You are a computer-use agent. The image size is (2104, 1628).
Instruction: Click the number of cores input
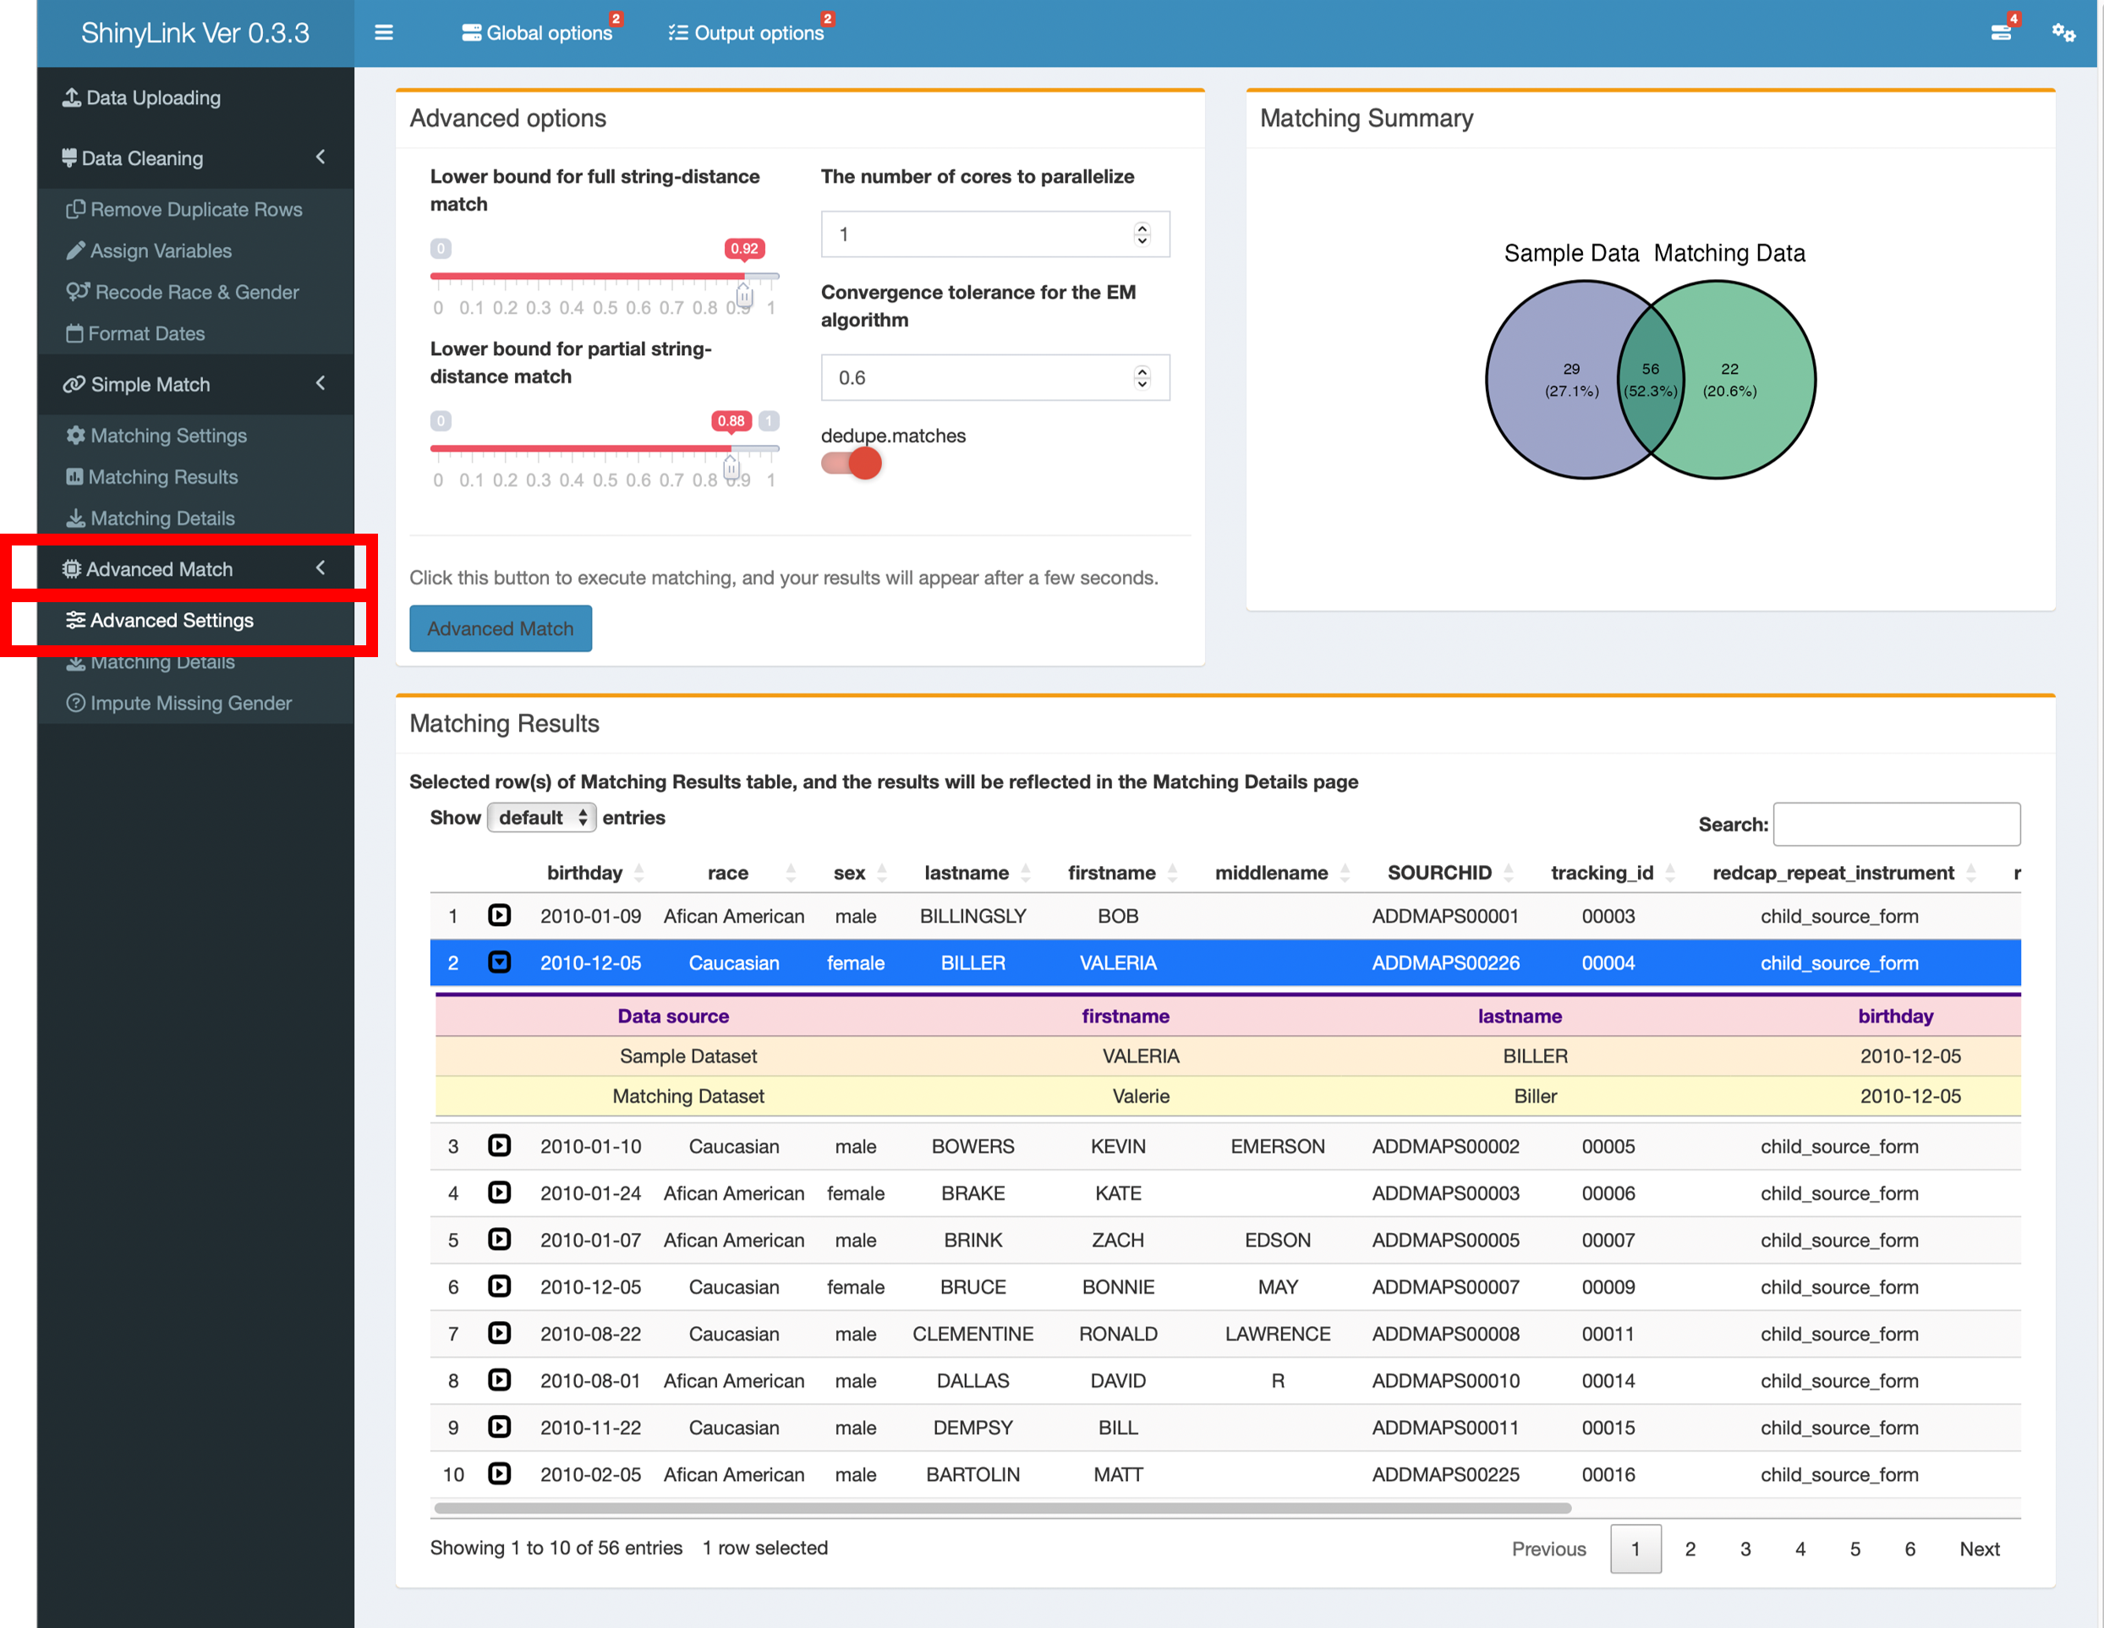[995, 234]
